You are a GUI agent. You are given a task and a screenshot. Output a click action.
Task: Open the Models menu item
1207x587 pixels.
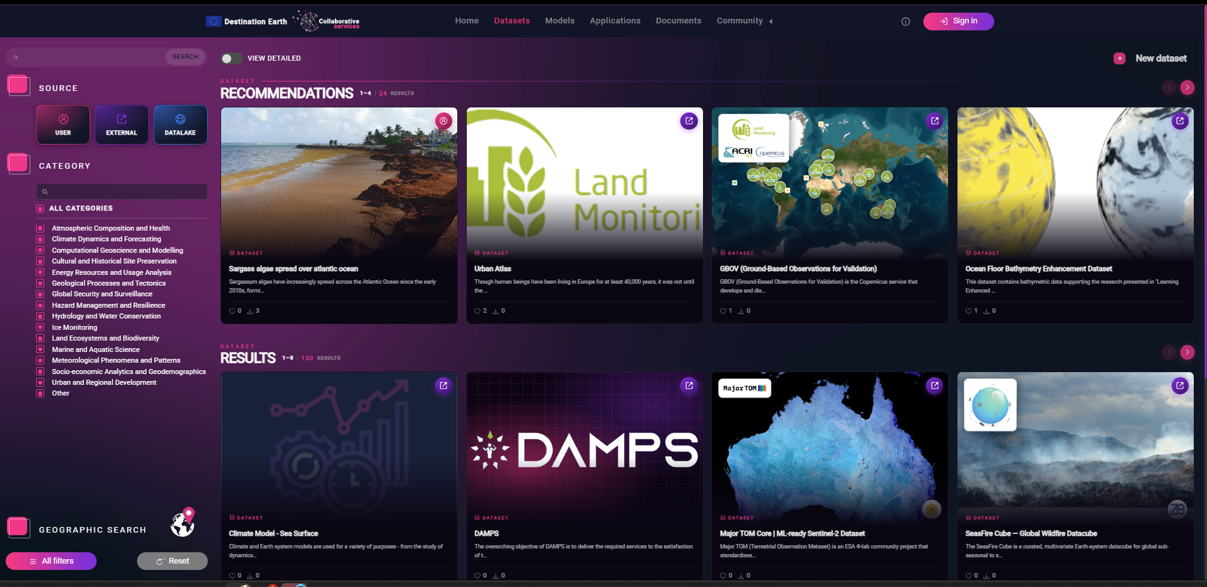(560, 21)
